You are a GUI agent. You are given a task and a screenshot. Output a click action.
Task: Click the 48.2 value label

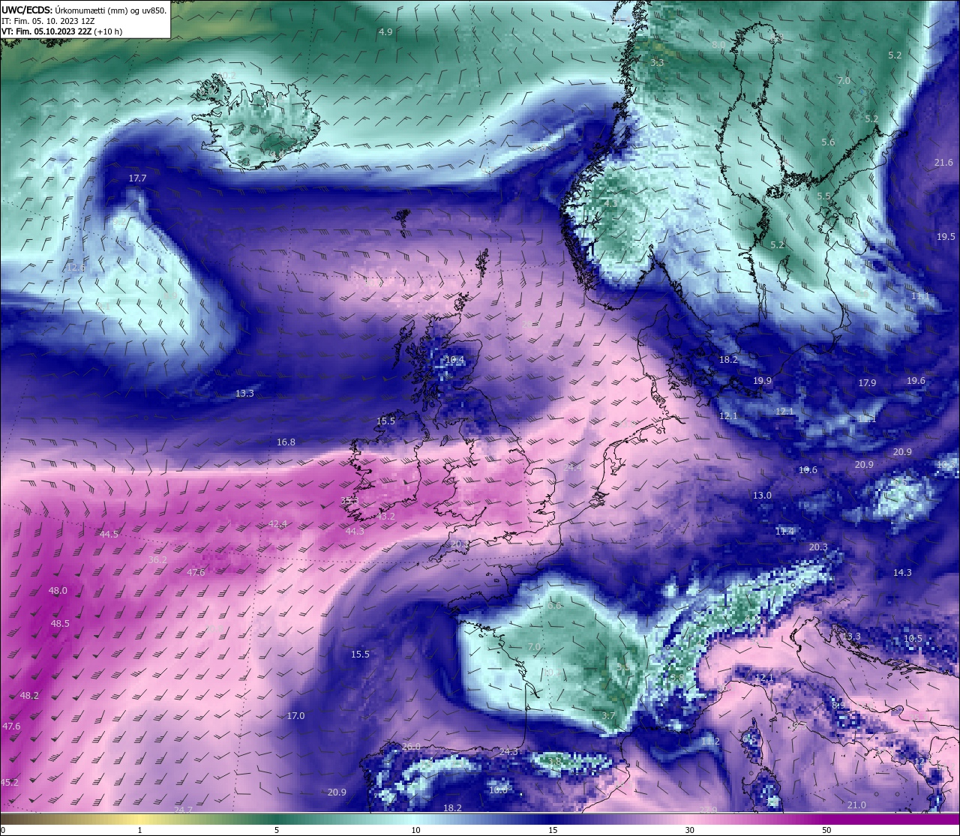(29, 697)
